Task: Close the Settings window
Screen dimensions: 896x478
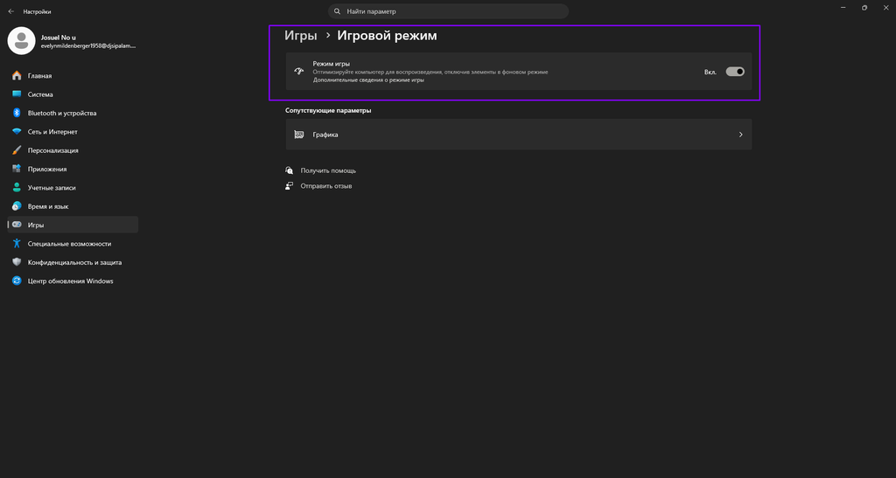Action: 885,7
